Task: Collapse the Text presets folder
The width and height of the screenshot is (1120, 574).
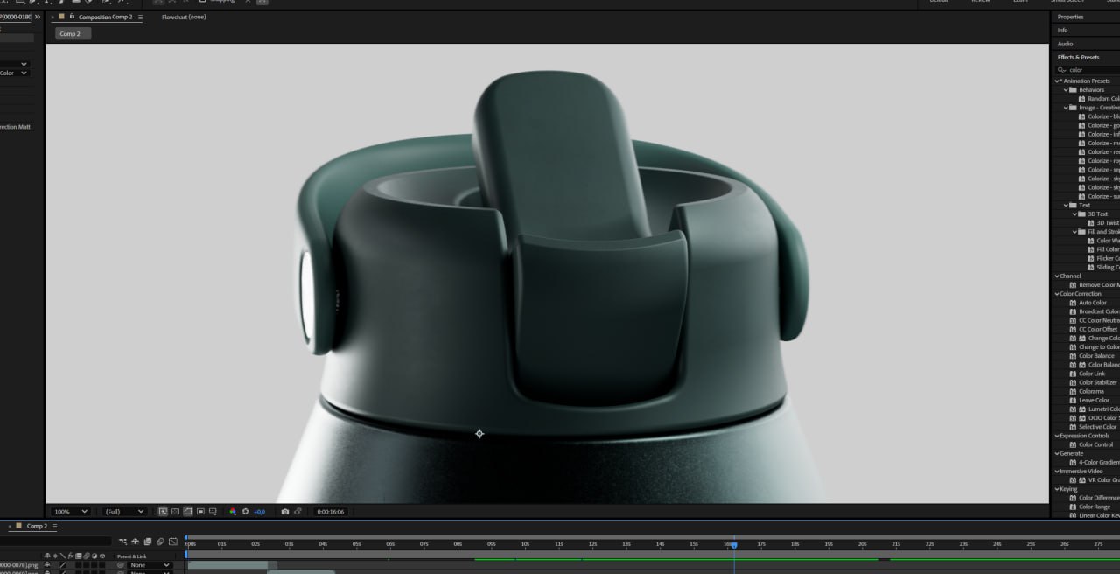Action: (x=1066, y=205)
